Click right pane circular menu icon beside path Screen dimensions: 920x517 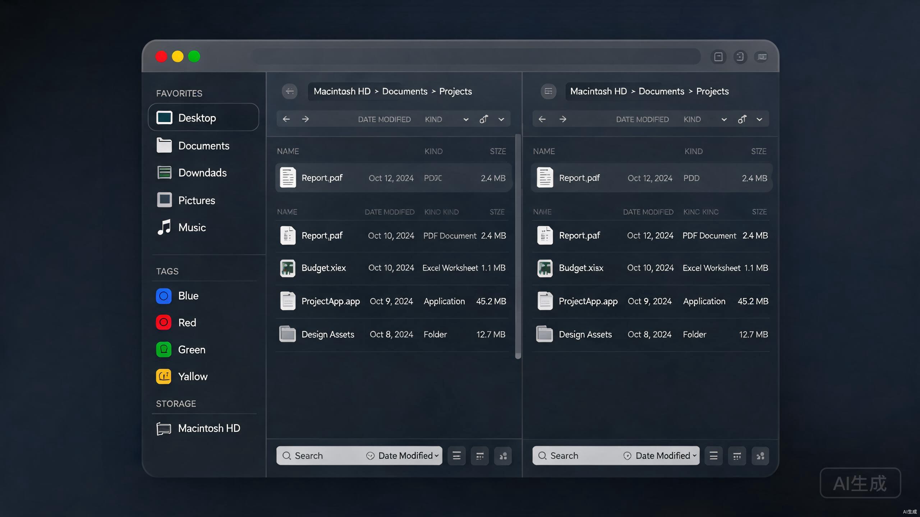tap(548, 91)
